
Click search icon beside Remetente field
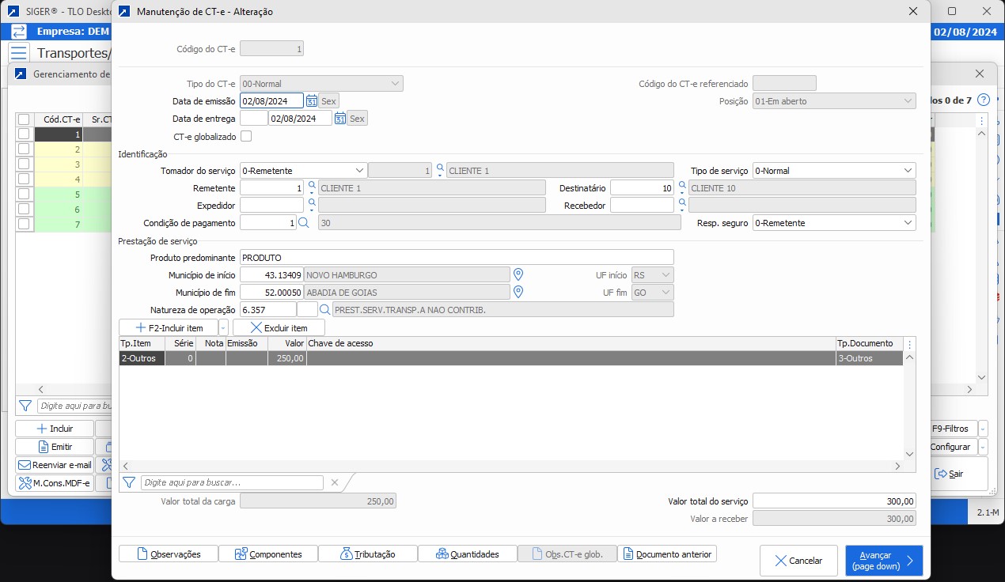pos(312,187)
